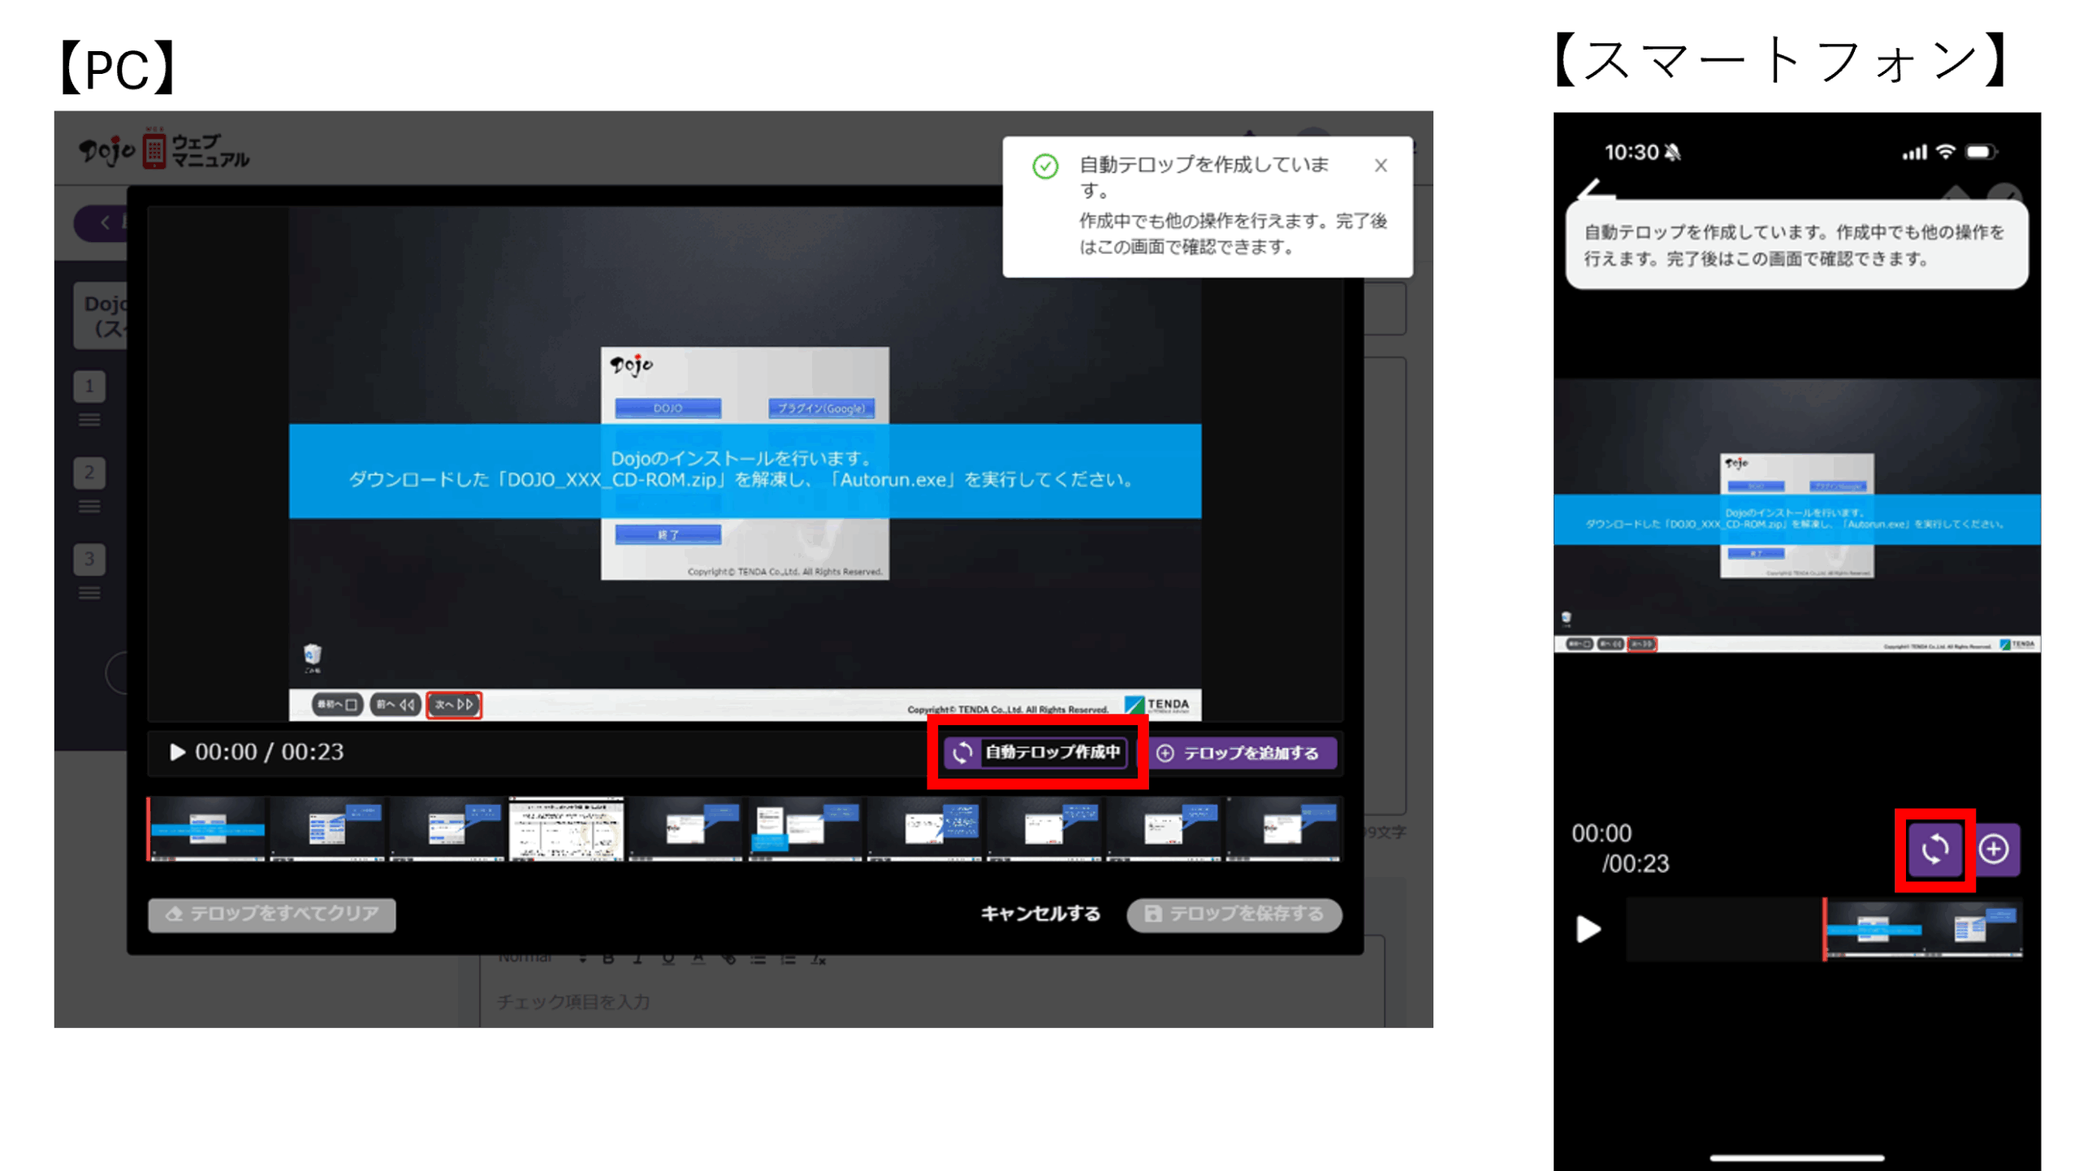Tap the smartphone add telop plus icon
This screenshot has height=1171, width=2079.
1995,849
